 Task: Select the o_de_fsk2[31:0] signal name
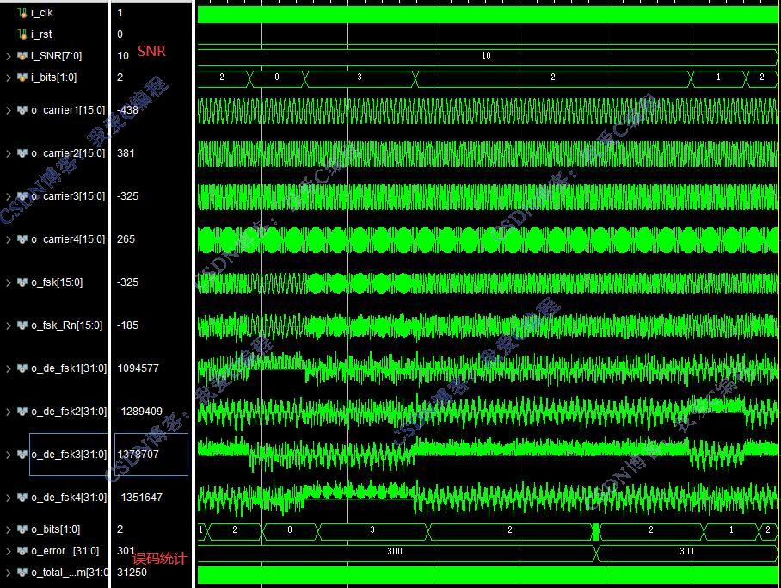(x=69, y=412)
